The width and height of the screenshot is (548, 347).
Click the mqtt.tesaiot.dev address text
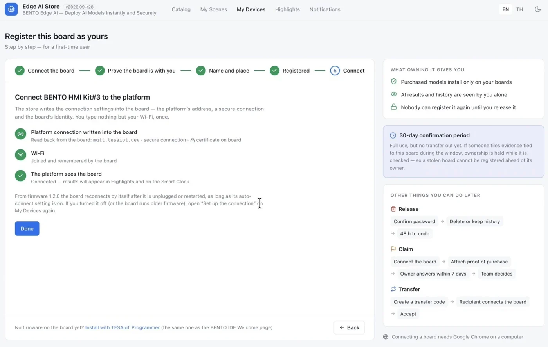[116, 140]
